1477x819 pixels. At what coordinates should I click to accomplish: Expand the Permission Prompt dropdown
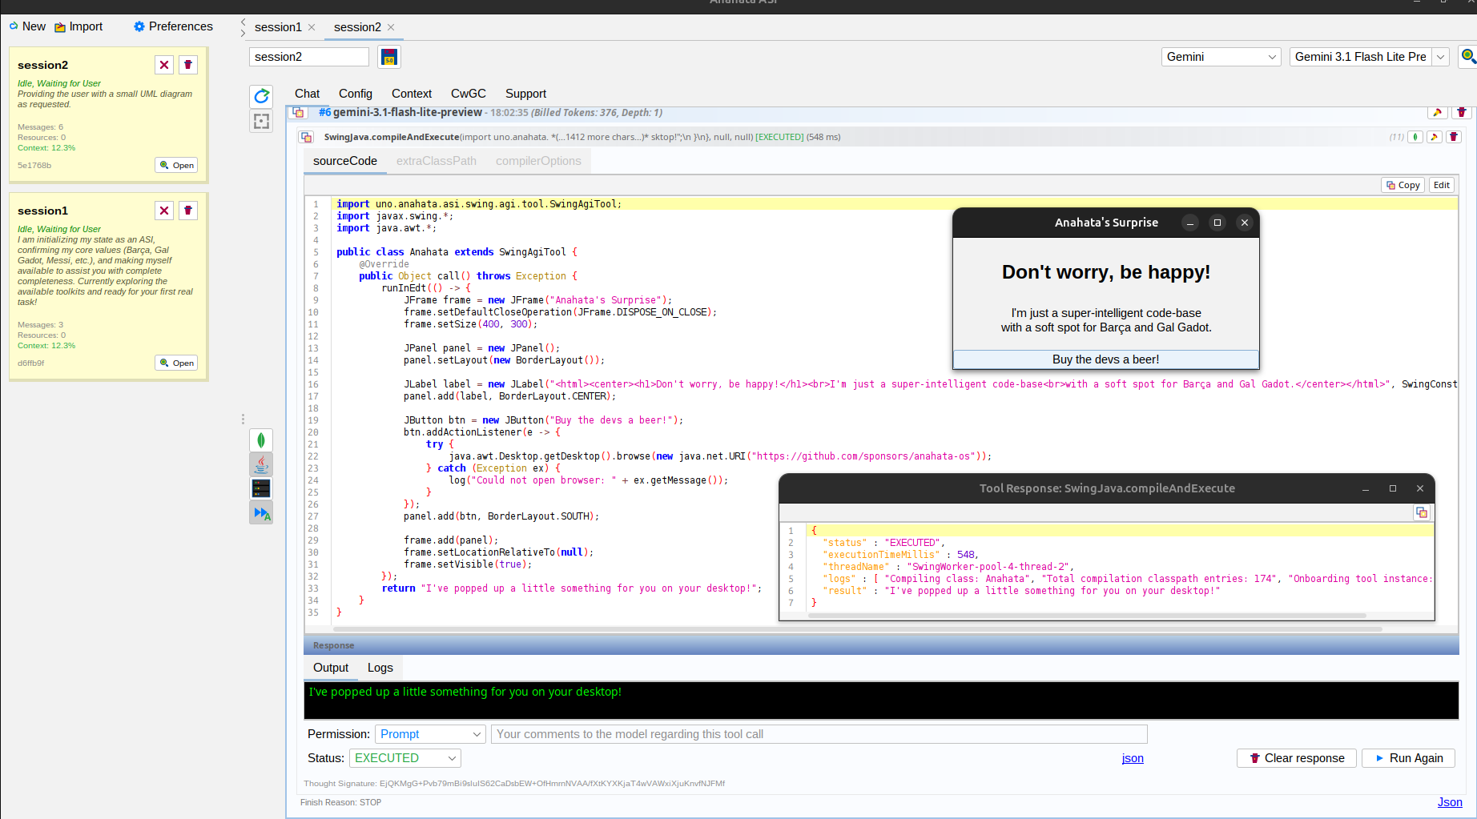coord(430,734)
